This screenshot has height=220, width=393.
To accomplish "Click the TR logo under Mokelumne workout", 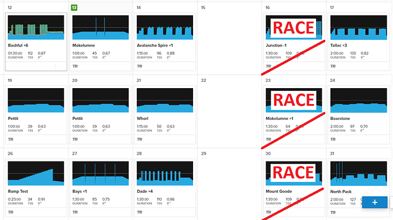I will 75,67.
